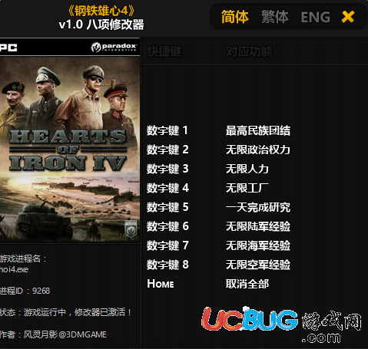This screenshot has height=349, width=368.
Task: Enable 无限陆军经验 cheat
Action: pyautogui.click(x=258, y=226)
